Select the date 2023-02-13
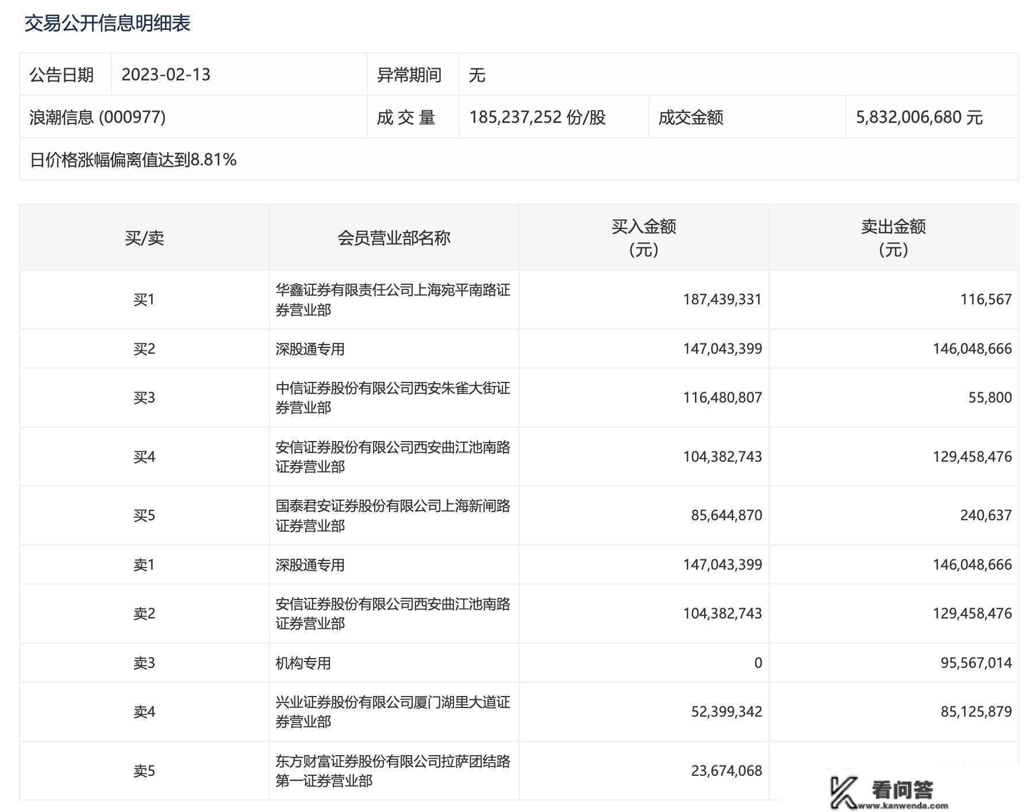Image resolution: width=1030 pixels, height=812 pixels. (166, 75)
